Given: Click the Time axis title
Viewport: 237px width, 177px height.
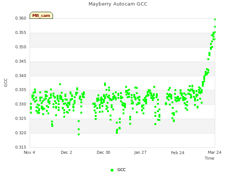Looking at the screenshot, I should tap(210, 158).
